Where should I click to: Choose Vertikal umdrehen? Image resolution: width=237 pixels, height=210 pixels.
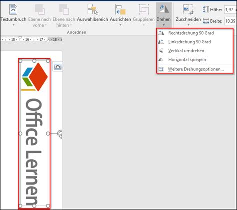[x=195, y=51]
